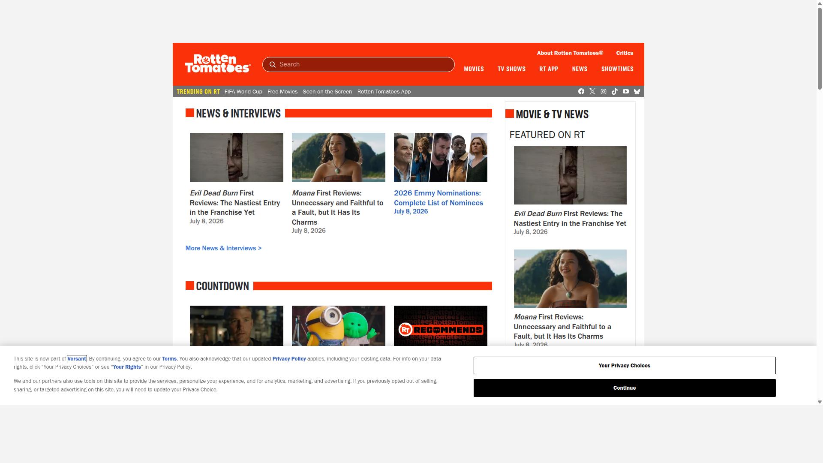Screen dimensions: 823x463
Task: Open Countdown RT Recommends thumbnail
Action: pos(441,326)
